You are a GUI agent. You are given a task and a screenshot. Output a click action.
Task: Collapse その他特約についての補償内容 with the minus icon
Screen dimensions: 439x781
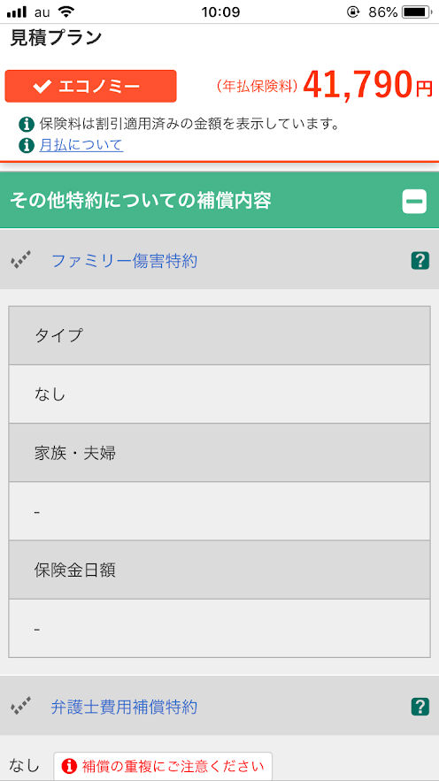point(414,202)
